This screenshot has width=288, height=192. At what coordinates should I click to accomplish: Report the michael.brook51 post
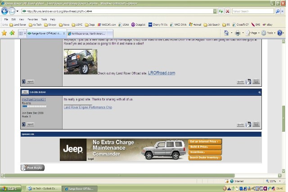tap(30, 124)
